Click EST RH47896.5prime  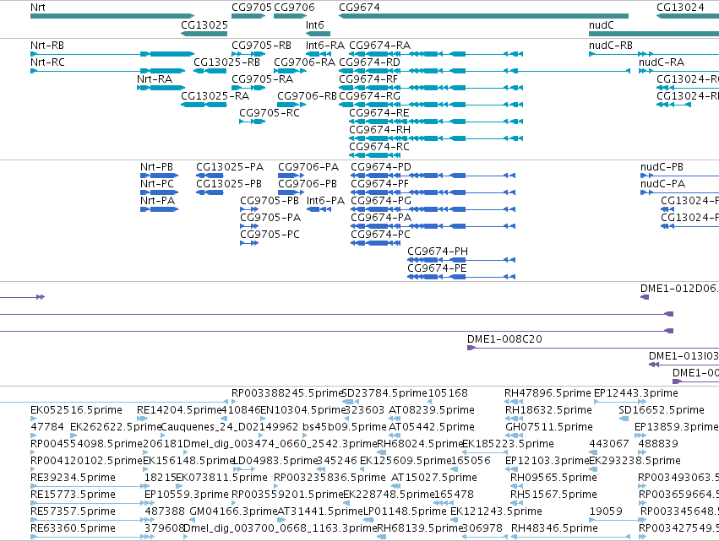pos(547,393)
